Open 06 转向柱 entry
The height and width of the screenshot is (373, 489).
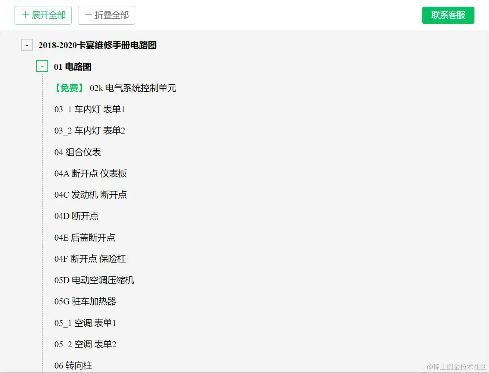point(73,366)
